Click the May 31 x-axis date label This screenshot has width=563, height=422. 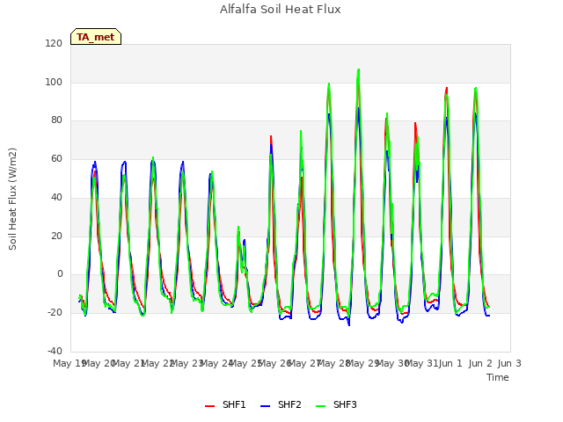[x=422, y=363]
